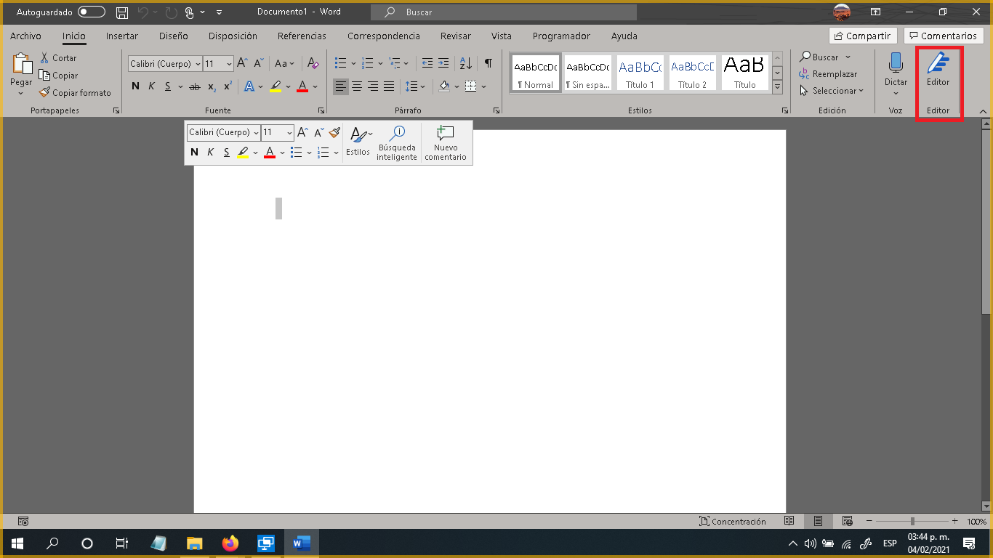Toggle the Autoguardado switch
Screen dimensions: 993x558
[x=92, y=12]
